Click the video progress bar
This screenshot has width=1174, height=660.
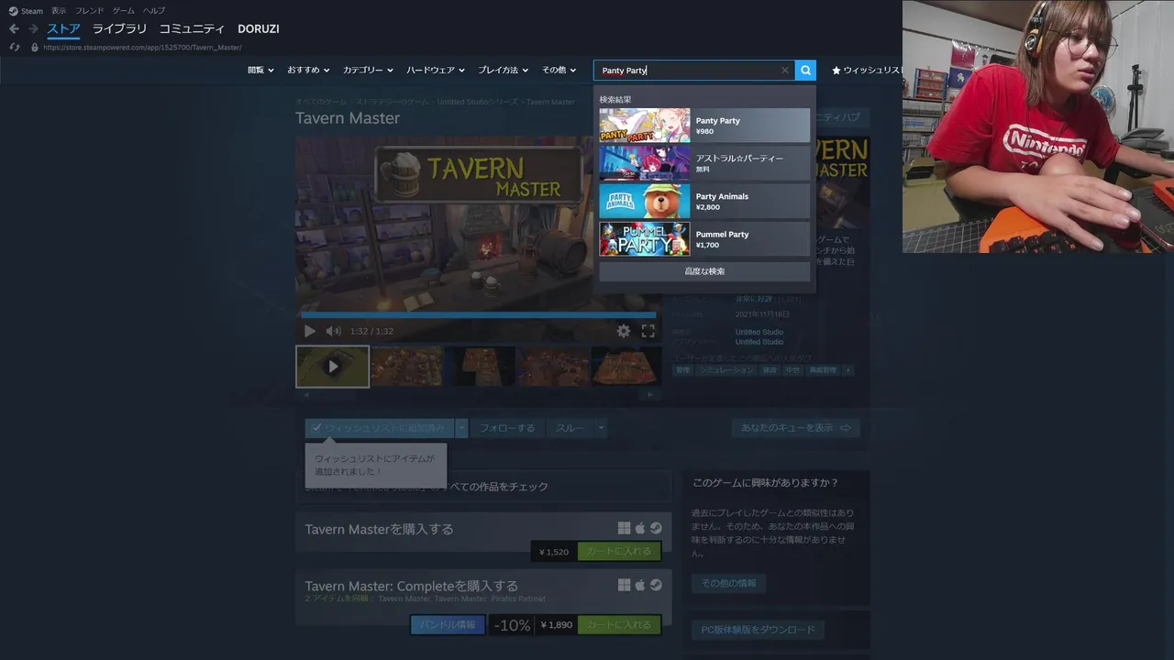(x=479, y=314)
